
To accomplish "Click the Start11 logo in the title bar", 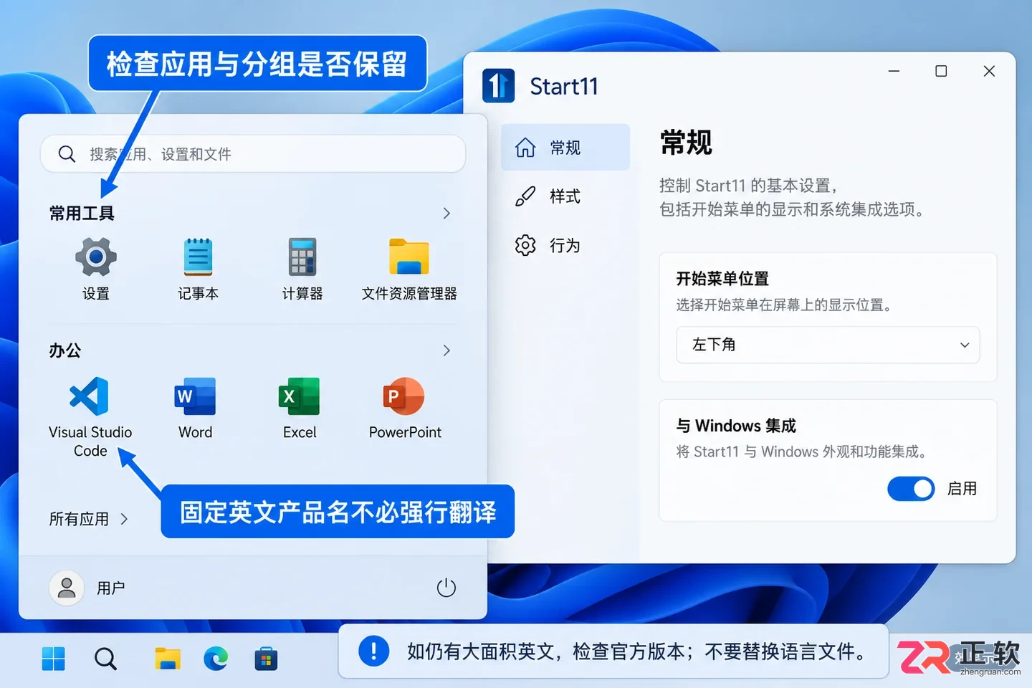I will [x=498, y=86].
